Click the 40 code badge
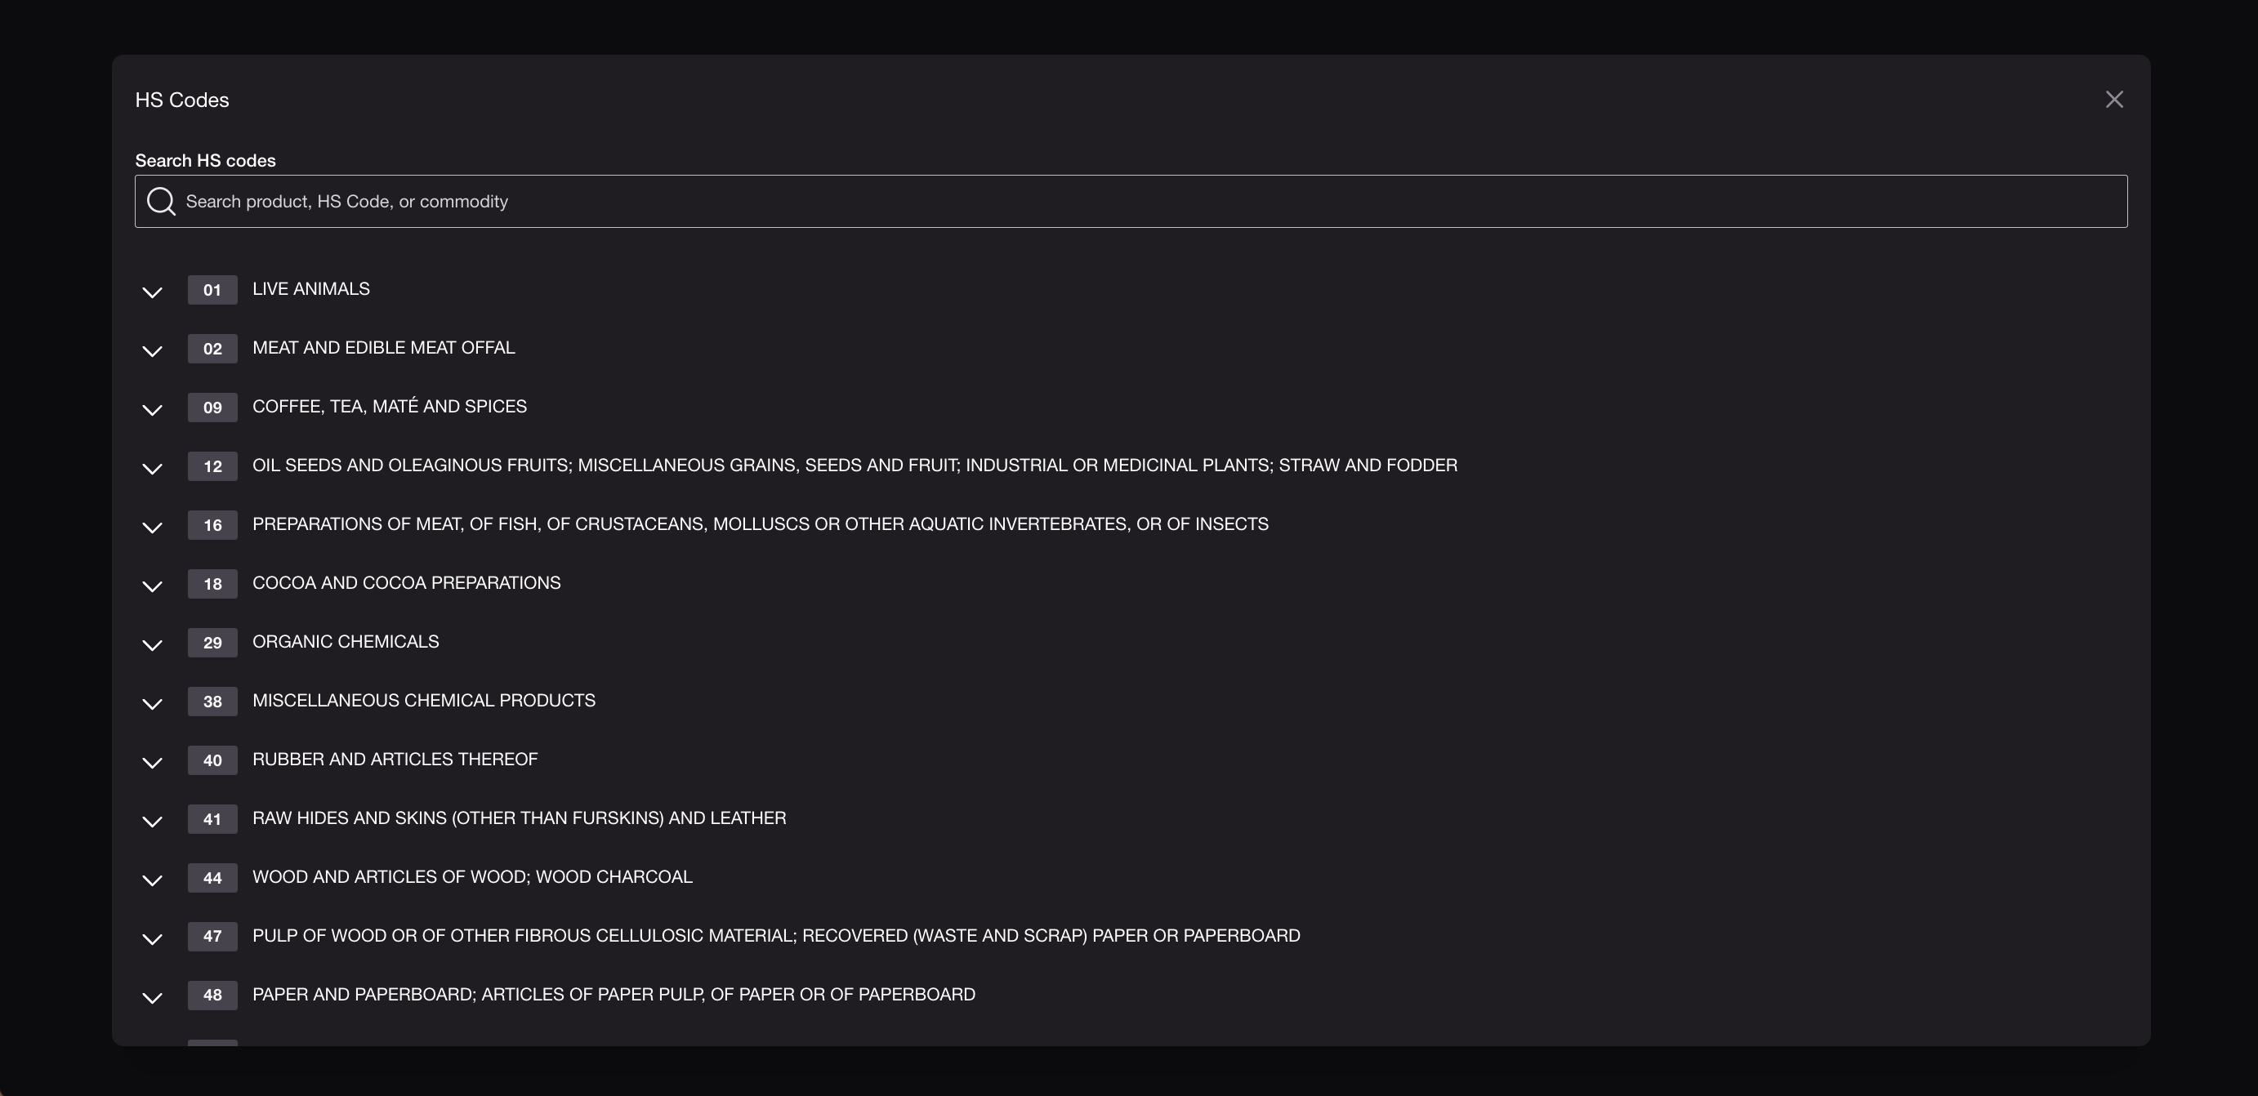This screenshot has height=1096, width=2258. tap(212, 760)
